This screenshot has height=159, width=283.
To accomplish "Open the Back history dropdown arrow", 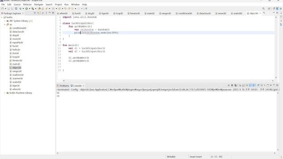I will click(x=76, y=9).
